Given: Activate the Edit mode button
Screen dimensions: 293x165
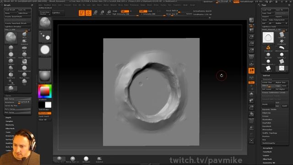Looking at the screenshot, I should (81, 13).
